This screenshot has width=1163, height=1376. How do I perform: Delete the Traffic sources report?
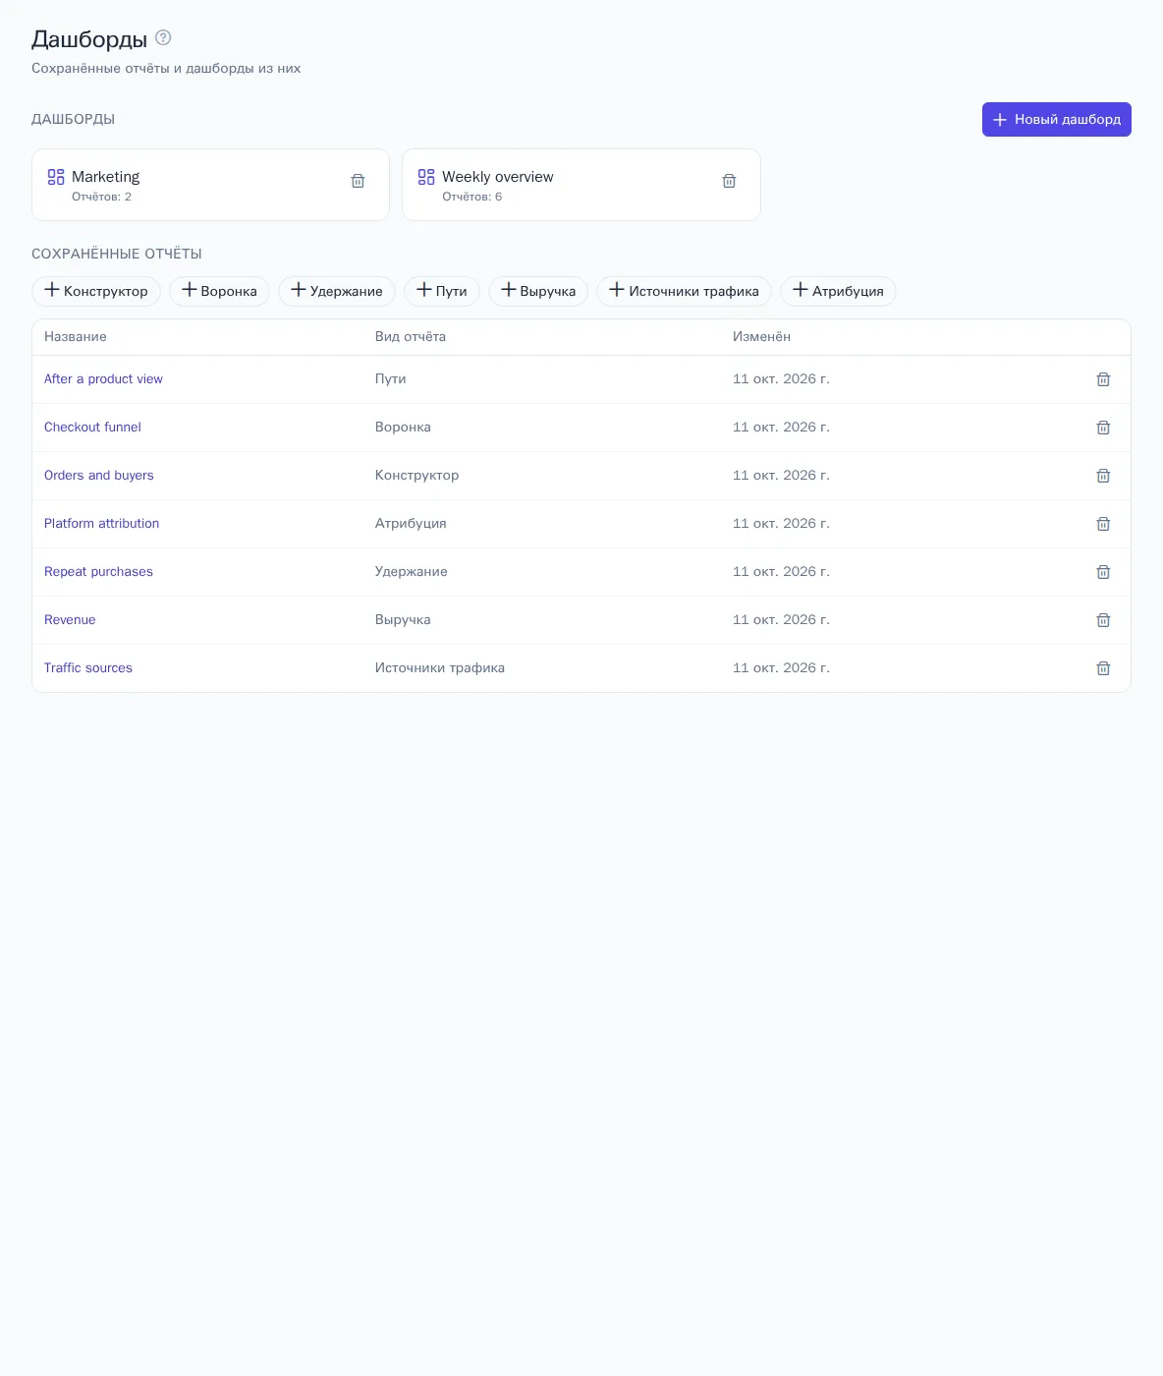coord(1103,668)
